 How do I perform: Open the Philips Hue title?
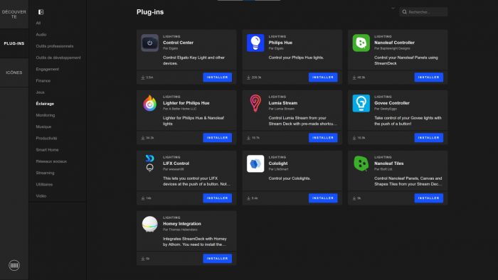point(280,43)
